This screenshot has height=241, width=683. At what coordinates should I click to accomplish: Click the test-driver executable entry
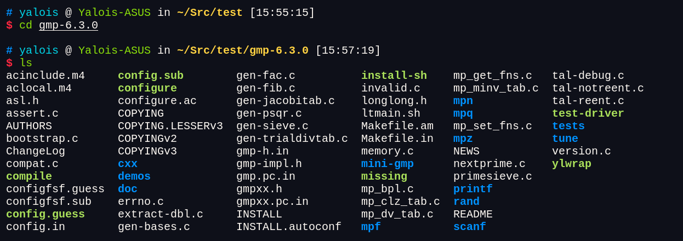[588, 113]
